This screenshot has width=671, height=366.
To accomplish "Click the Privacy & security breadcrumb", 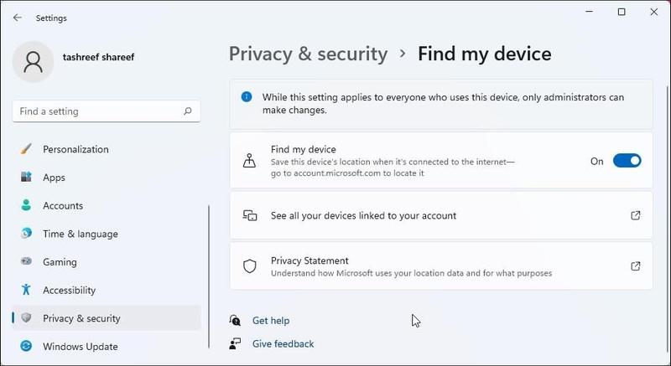I will (x=308, y=54).
